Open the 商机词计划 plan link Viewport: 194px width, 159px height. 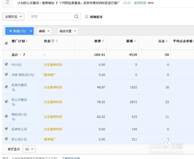(x=19, y=115)
